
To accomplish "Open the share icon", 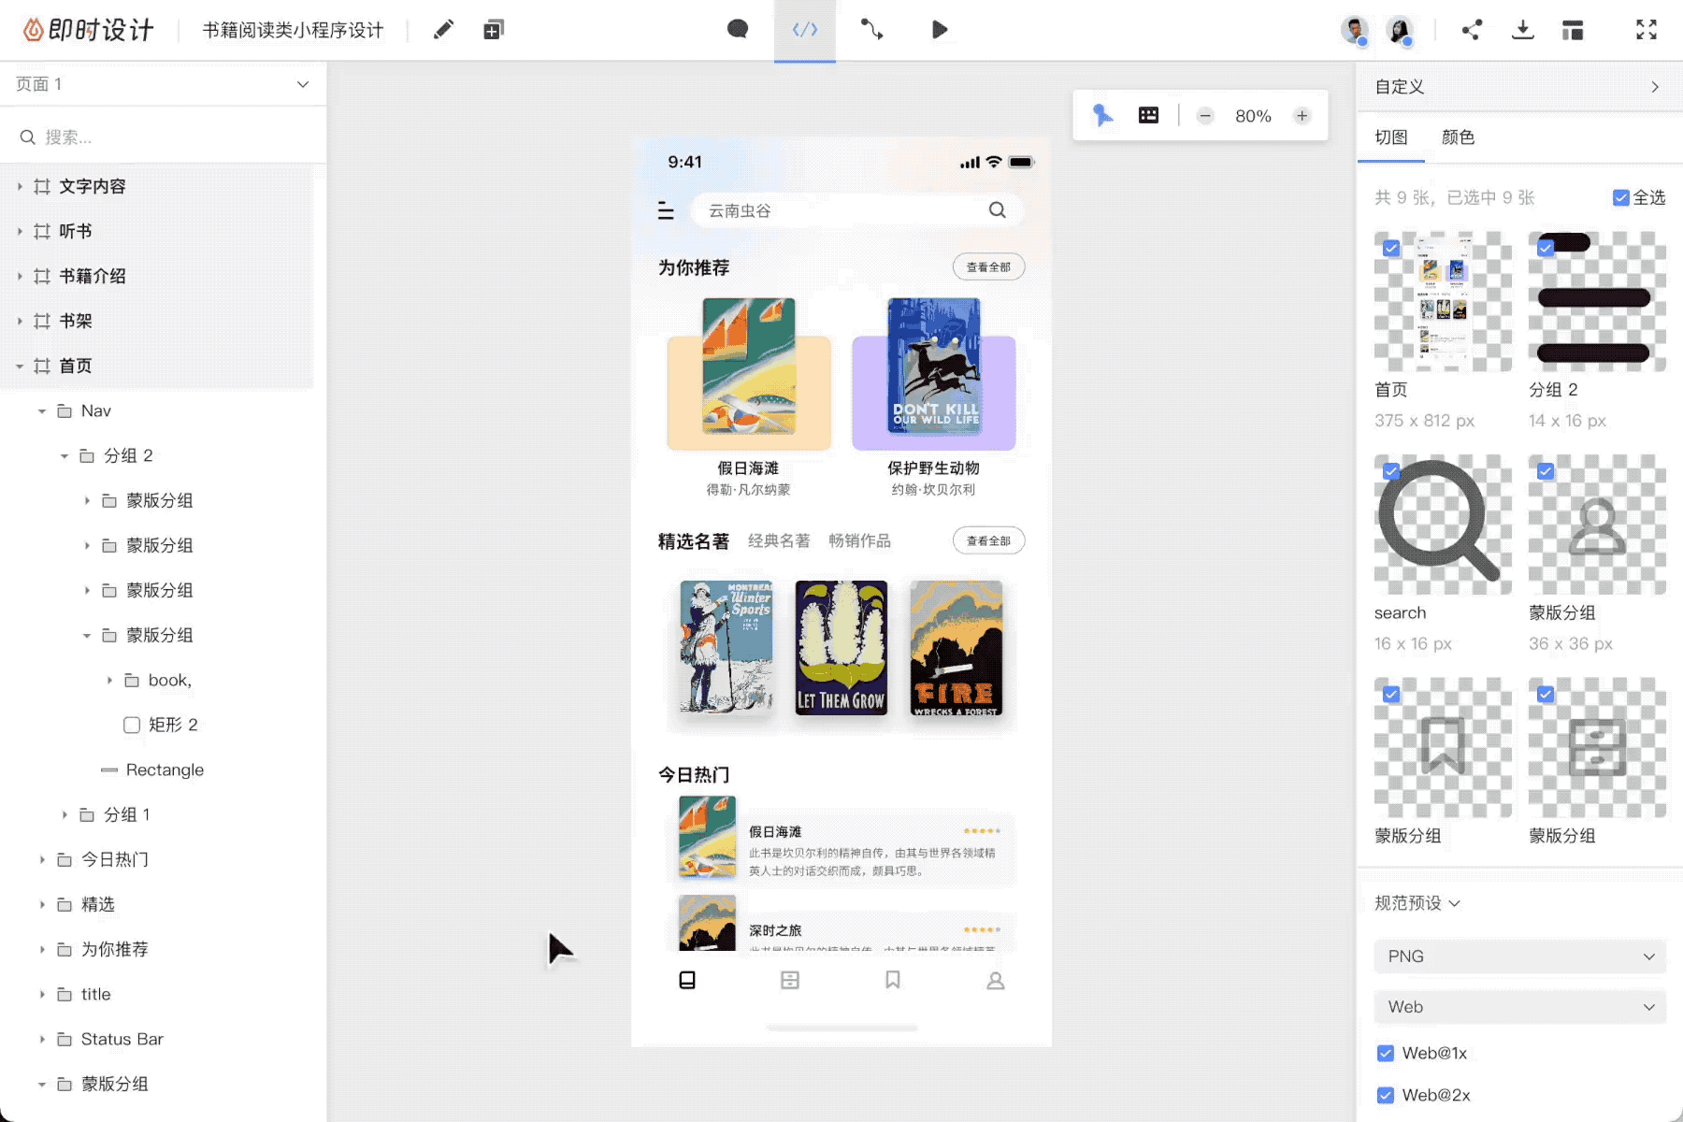I will (x=1472, y=30).
